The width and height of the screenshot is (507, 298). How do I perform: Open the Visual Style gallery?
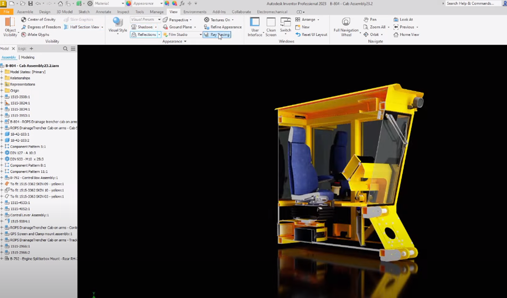pos(118,25)
